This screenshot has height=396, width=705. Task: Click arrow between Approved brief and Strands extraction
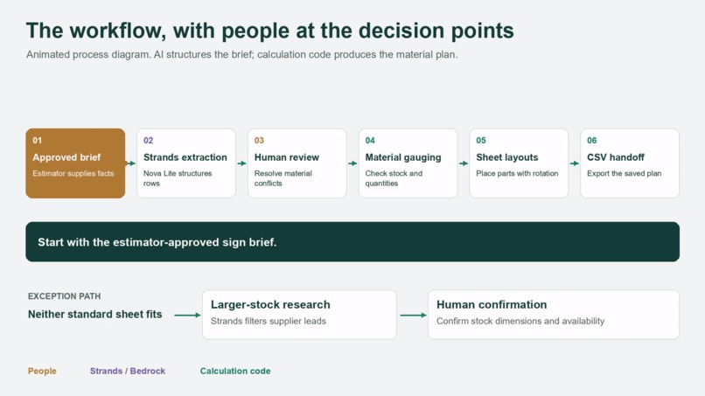[x=131, y=163]
